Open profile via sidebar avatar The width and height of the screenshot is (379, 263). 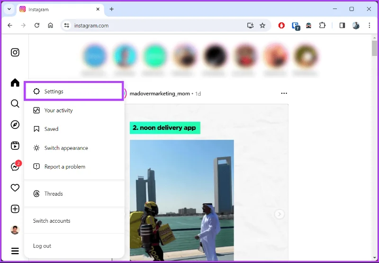15,230
